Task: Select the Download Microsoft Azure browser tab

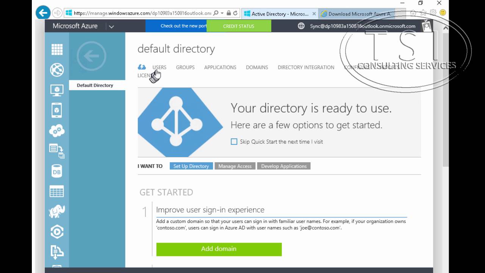Action: click(x=357, y=14)
